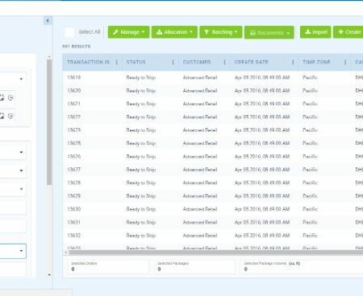This screenshot has height=296, width=363.
Task: Open Time Zone column menu dots
Action: tap(345, 62)
